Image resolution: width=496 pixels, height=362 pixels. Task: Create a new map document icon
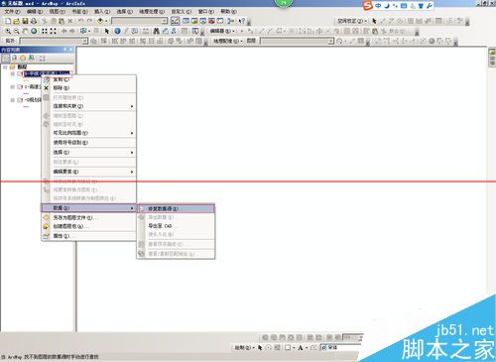8,21
